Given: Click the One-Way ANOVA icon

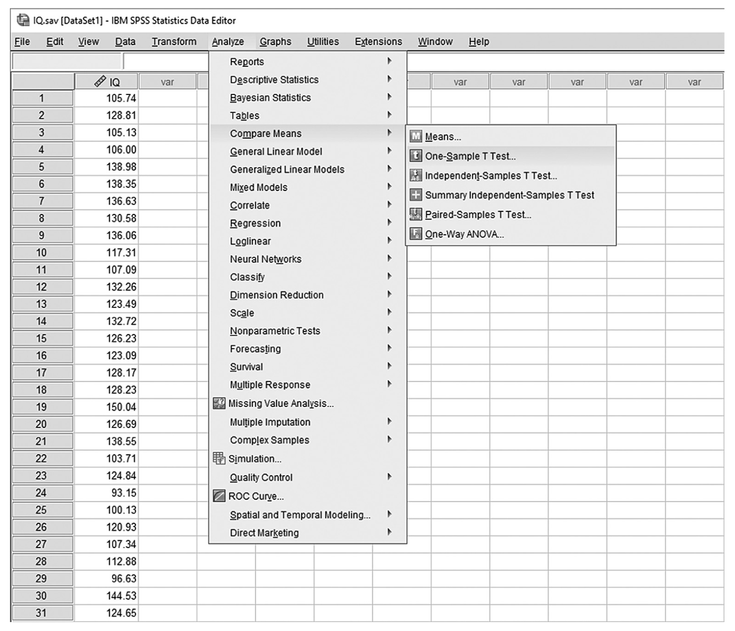Looking at the screenshot, I should coord(415,234).
